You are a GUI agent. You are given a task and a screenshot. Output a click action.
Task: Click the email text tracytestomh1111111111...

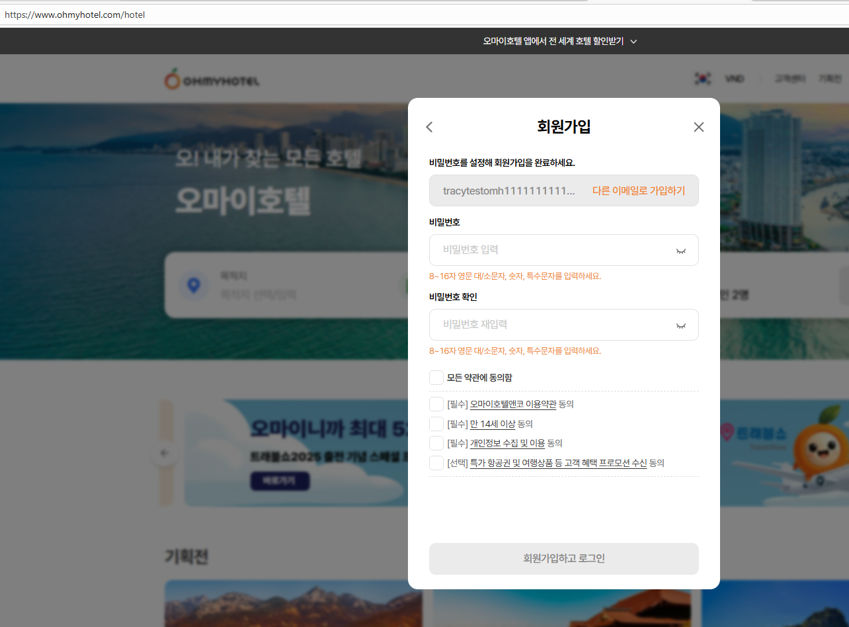(x=509, y=190)
